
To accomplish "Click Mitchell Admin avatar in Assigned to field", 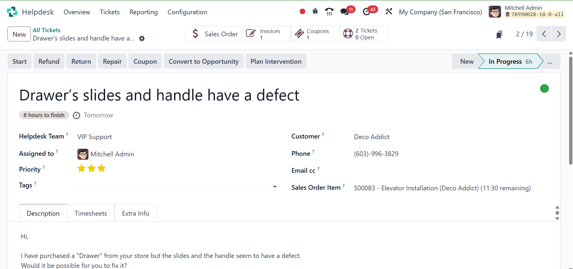I will point(83,154).
